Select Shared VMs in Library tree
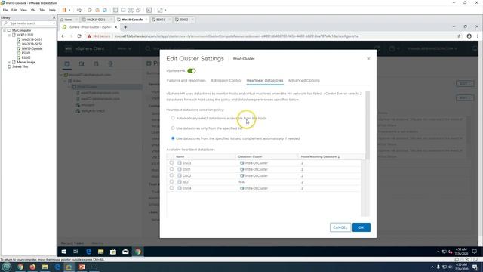483x272 pixels. 20,66
